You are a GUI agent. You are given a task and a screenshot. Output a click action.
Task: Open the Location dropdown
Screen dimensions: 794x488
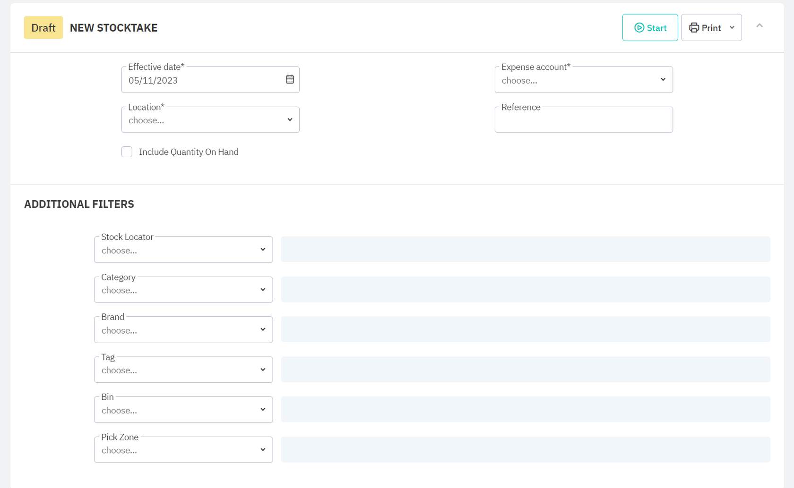(210, 120)
